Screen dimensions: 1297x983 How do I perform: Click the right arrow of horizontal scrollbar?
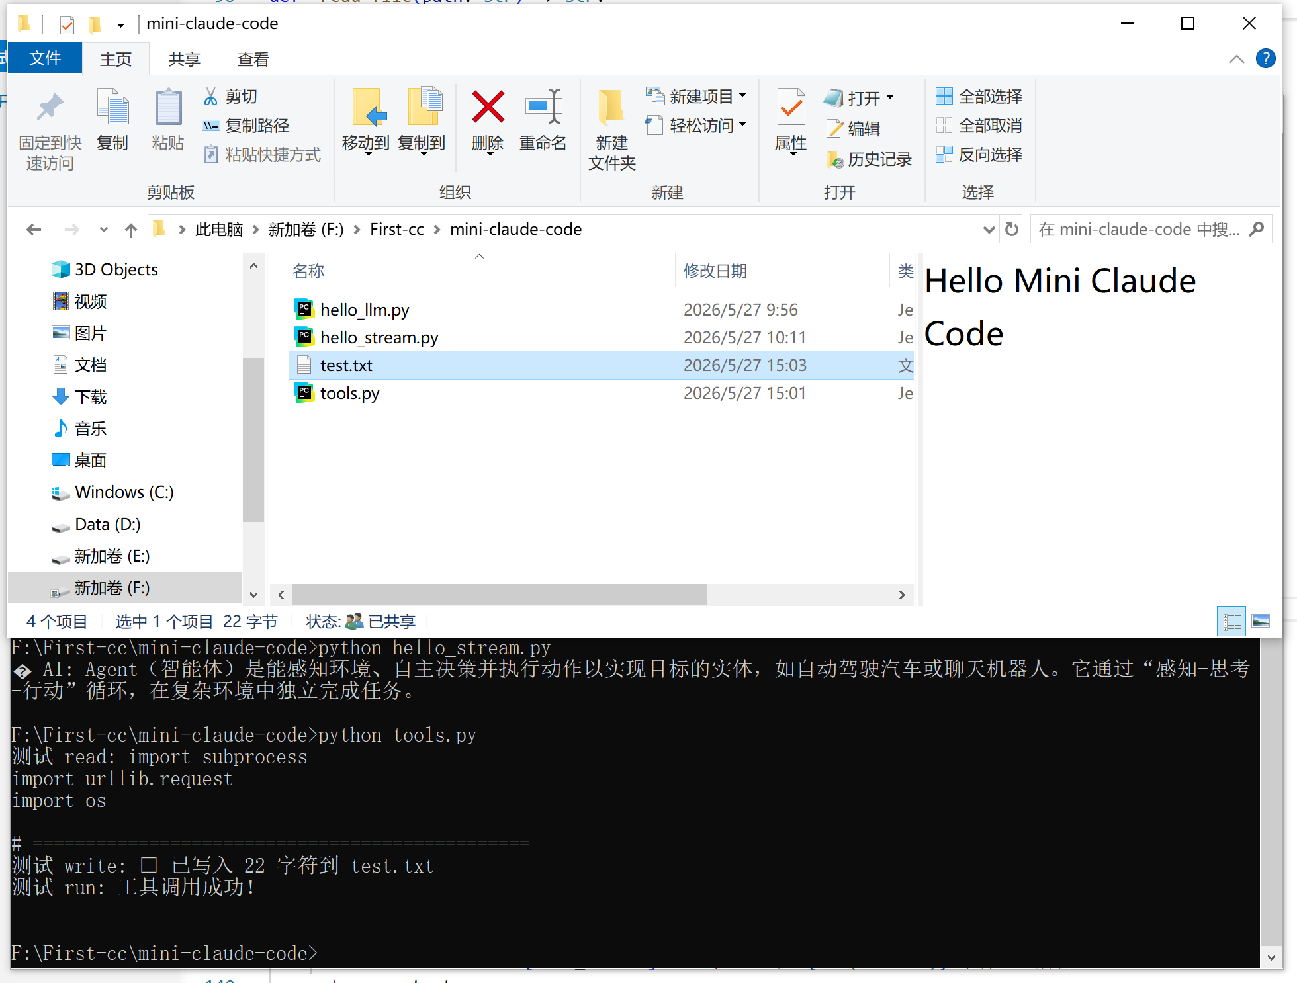(902, 595)
